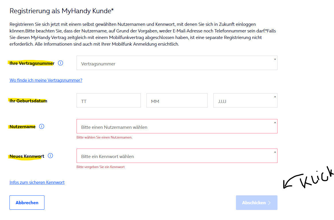Open info icon next to Nutzername
Viewport: 334px width, 220px height.
[x=42, y=126]
